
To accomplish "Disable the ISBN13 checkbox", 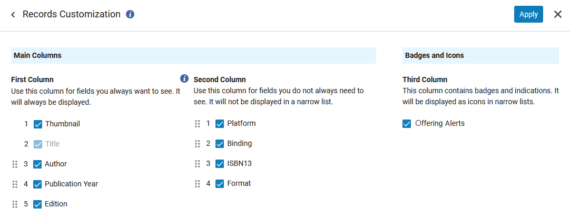I will pos(220,164).
